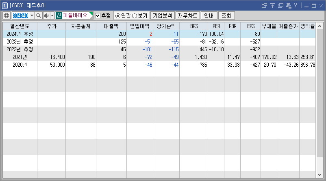This screenshot has height=181, width=326.
Task: Click the stock search magnifier icon
Action: click(x=39, y=15)
